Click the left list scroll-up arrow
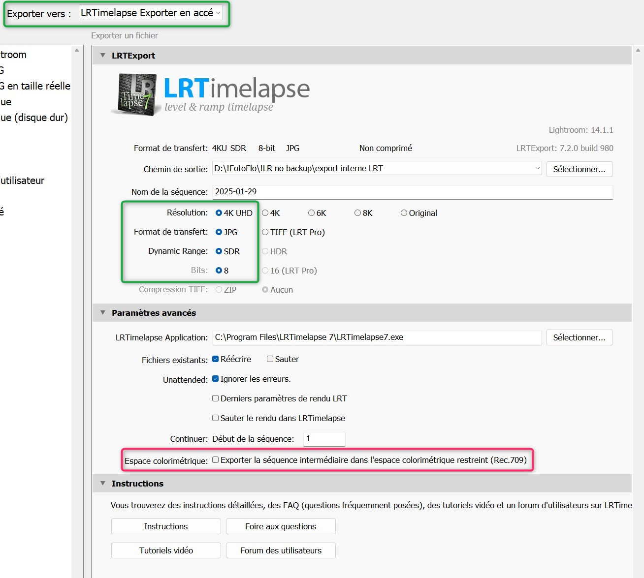 (x=77, y=50)
